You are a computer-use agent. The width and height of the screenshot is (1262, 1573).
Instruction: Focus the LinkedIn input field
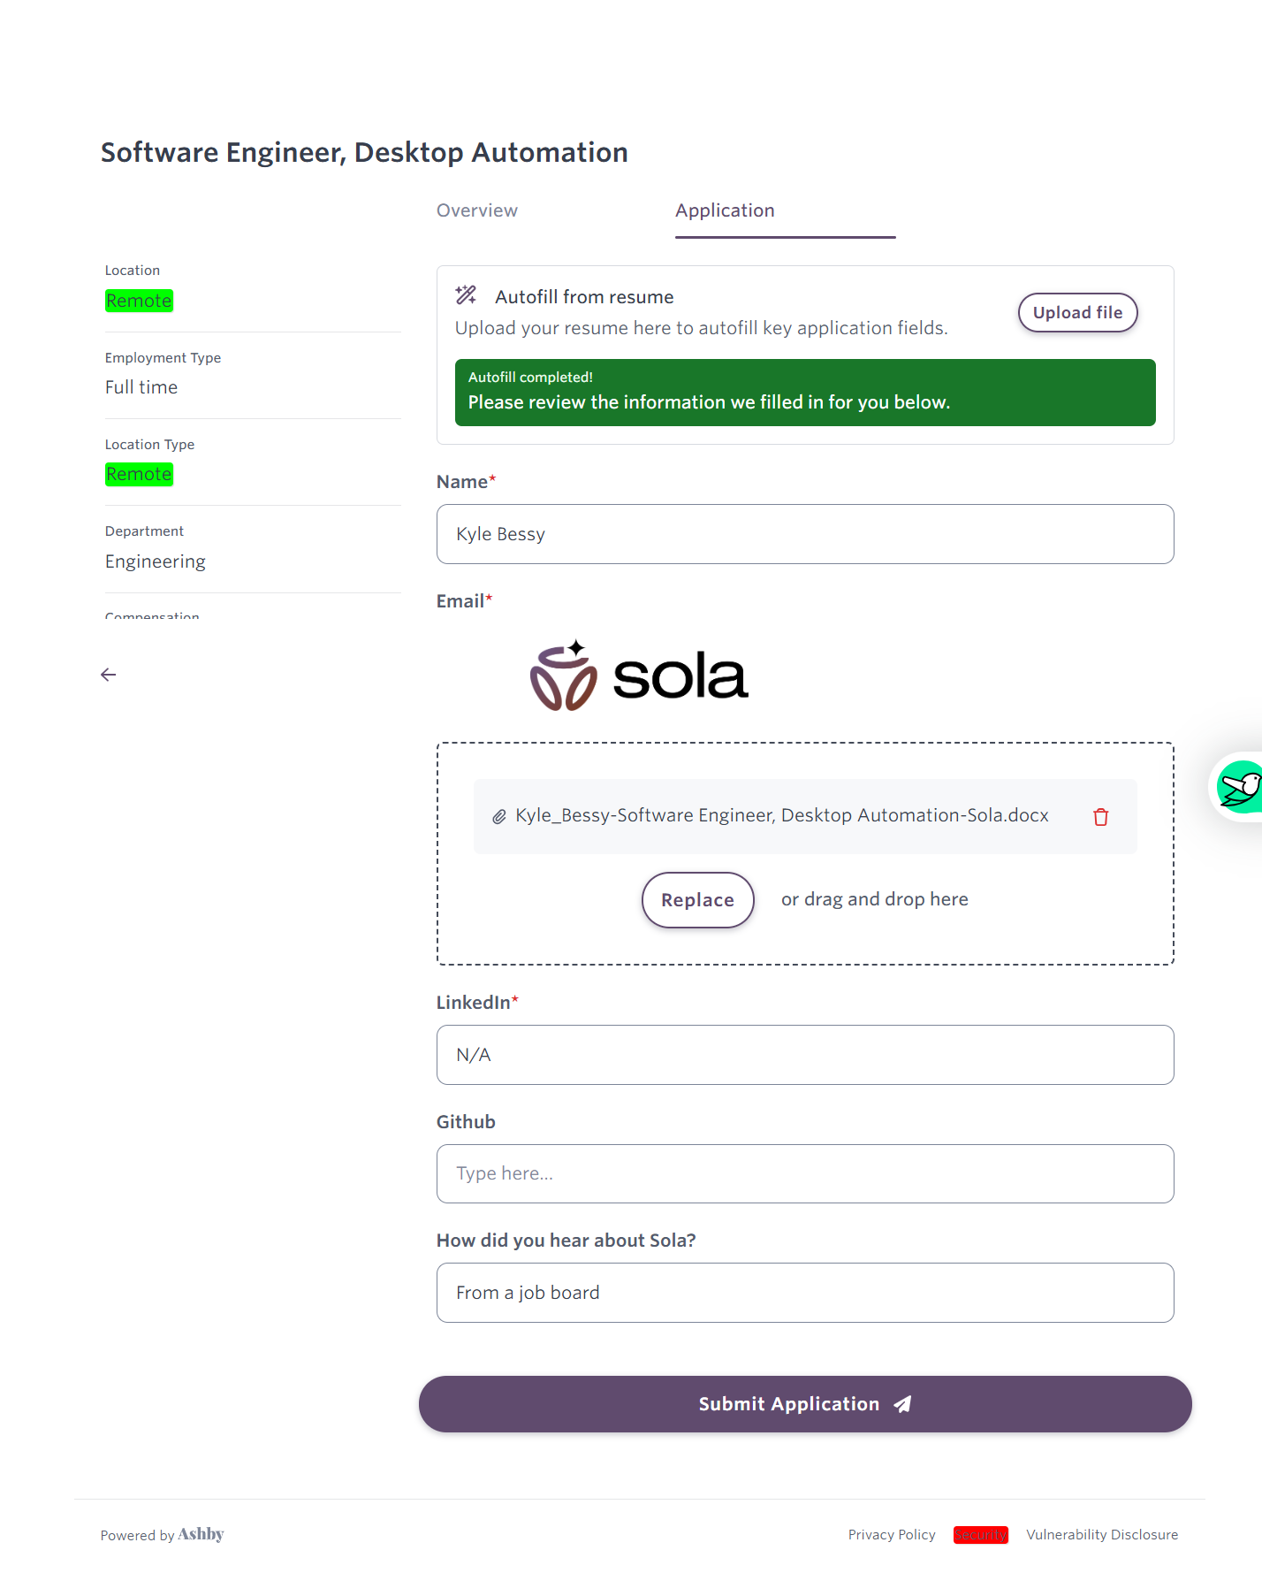(x=804, y=1055)
